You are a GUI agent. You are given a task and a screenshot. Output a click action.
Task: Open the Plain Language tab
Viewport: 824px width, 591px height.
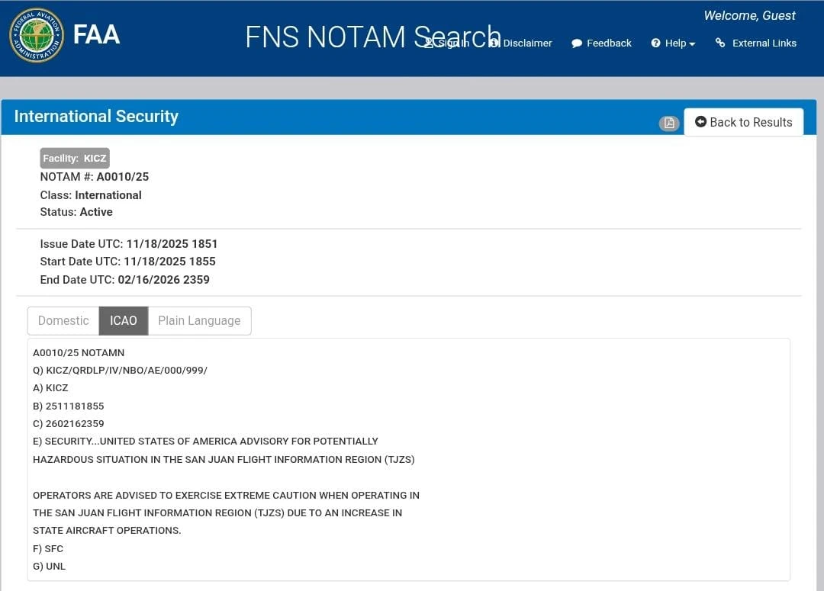coord(199,321)
